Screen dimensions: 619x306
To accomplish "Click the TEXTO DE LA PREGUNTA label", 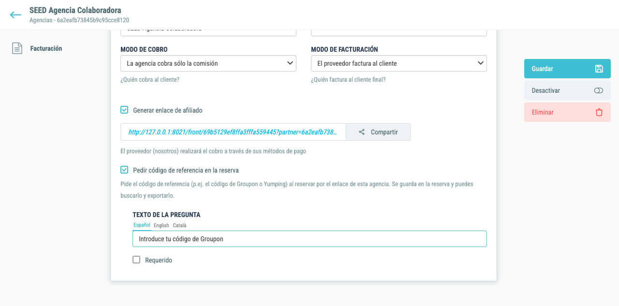I will 166,215.
